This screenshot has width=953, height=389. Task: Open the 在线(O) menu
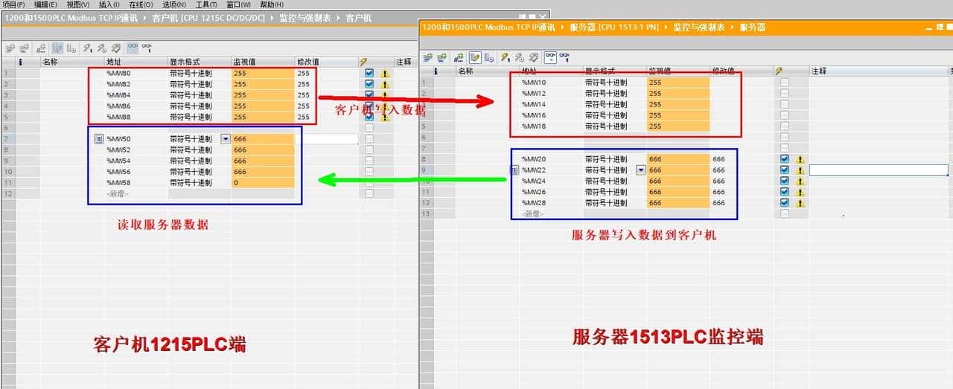coord(141,4)
